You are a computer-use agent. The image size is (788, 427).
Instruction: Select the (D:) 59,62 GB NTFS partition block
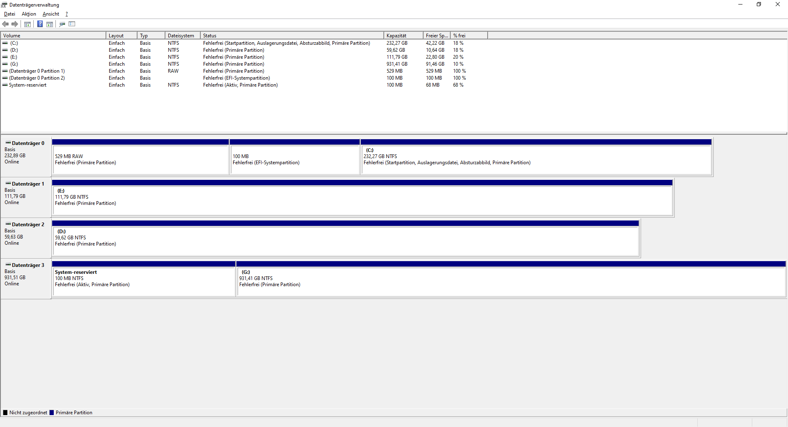346,238
